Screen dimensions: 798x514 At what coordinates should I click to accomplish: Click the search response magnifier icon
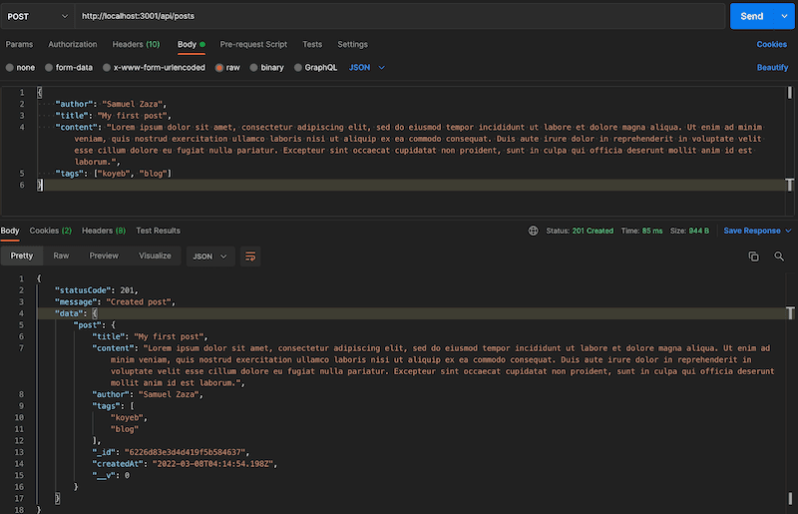point(778,257)
